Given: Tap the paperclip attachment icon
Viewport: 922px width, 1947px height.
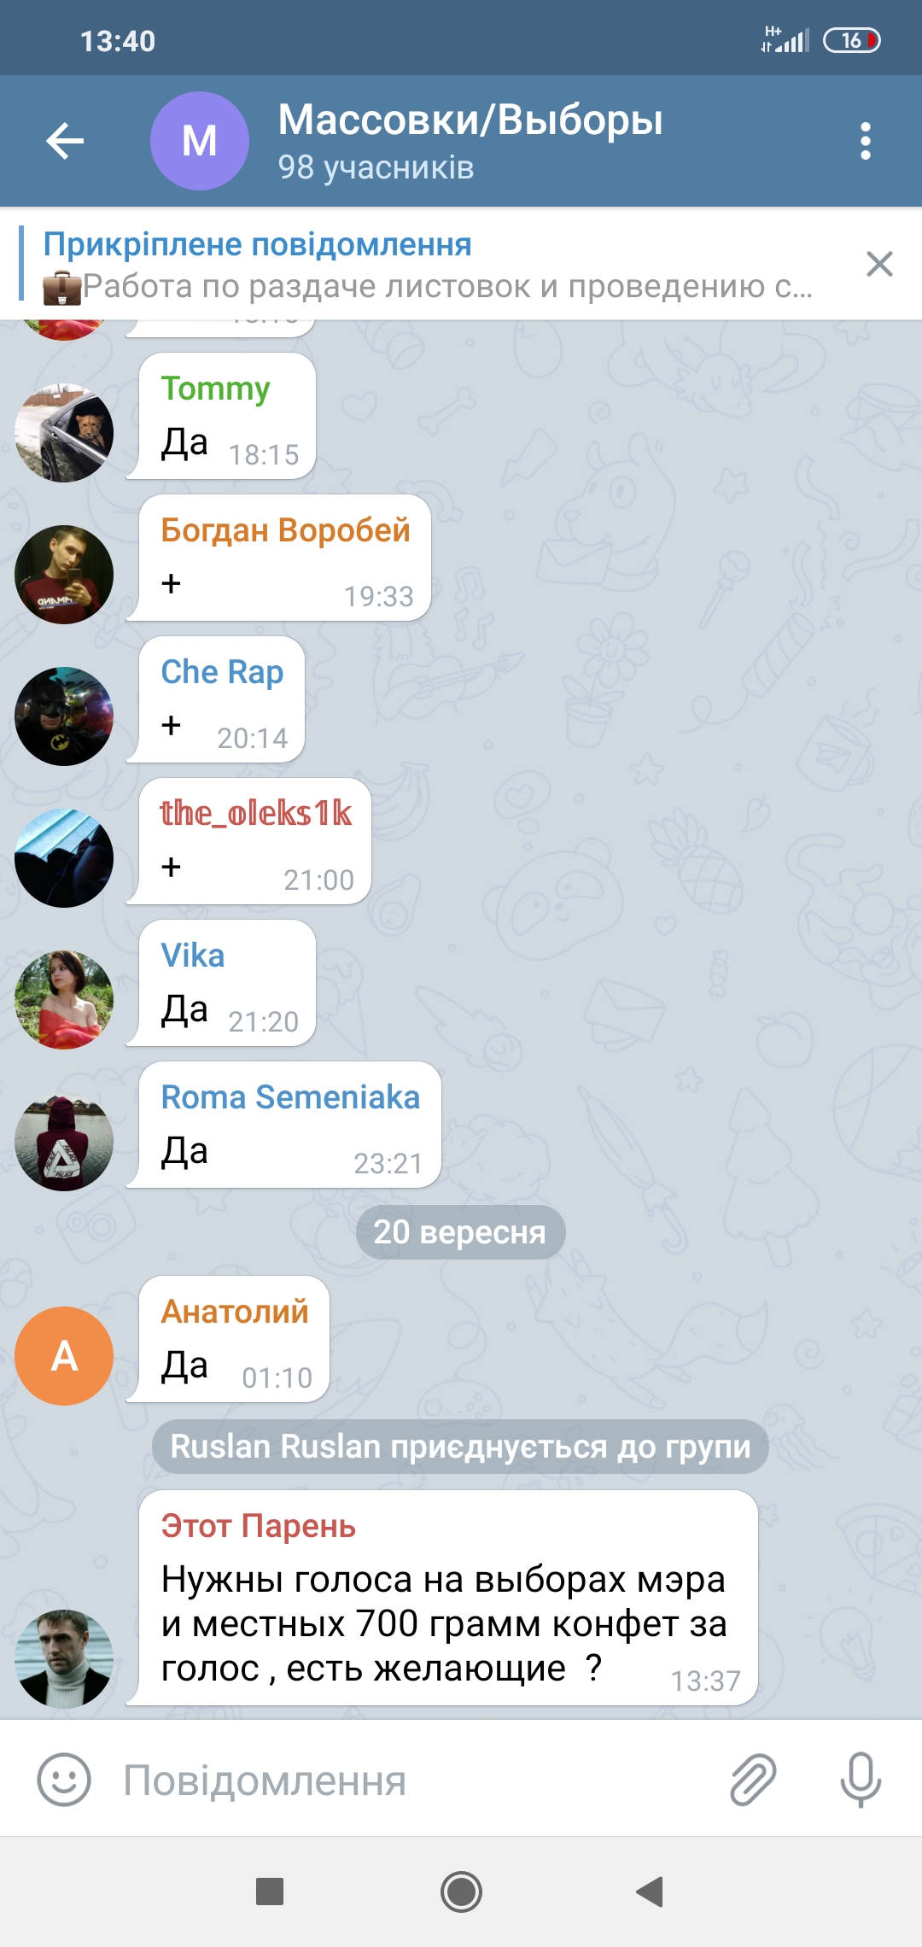Looking at the screenshot, I should pyautogui.click(x=753, y=1780).
